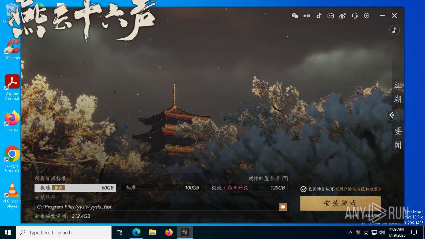Open launcher settings hexagon icon
The image size is (425, 239).
tap(367, 16)
